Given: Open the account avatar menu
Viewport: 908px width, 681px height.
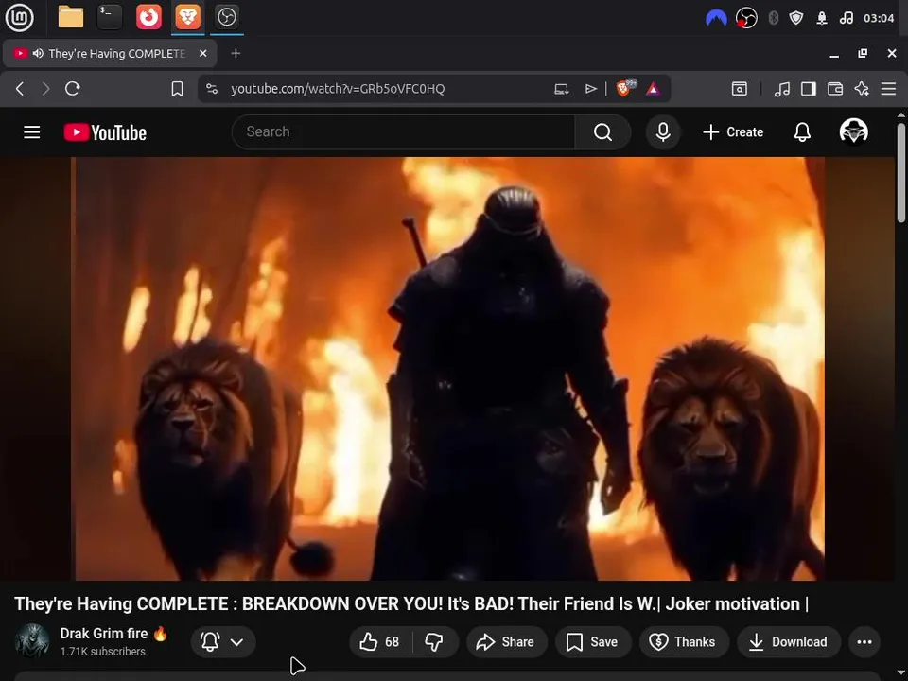Looking at the screenshot, I should 853,131.
